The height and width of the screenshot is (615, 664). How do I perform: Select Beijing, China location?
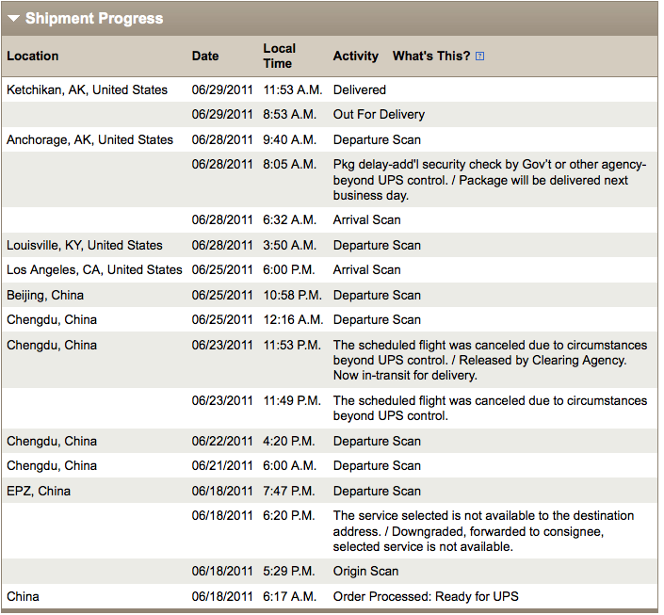coord(45,295)
